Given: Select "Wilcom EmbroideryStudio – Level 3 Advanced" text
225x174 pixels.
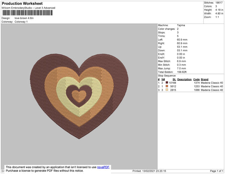Looking at the screenshot, I should (28, 8).
